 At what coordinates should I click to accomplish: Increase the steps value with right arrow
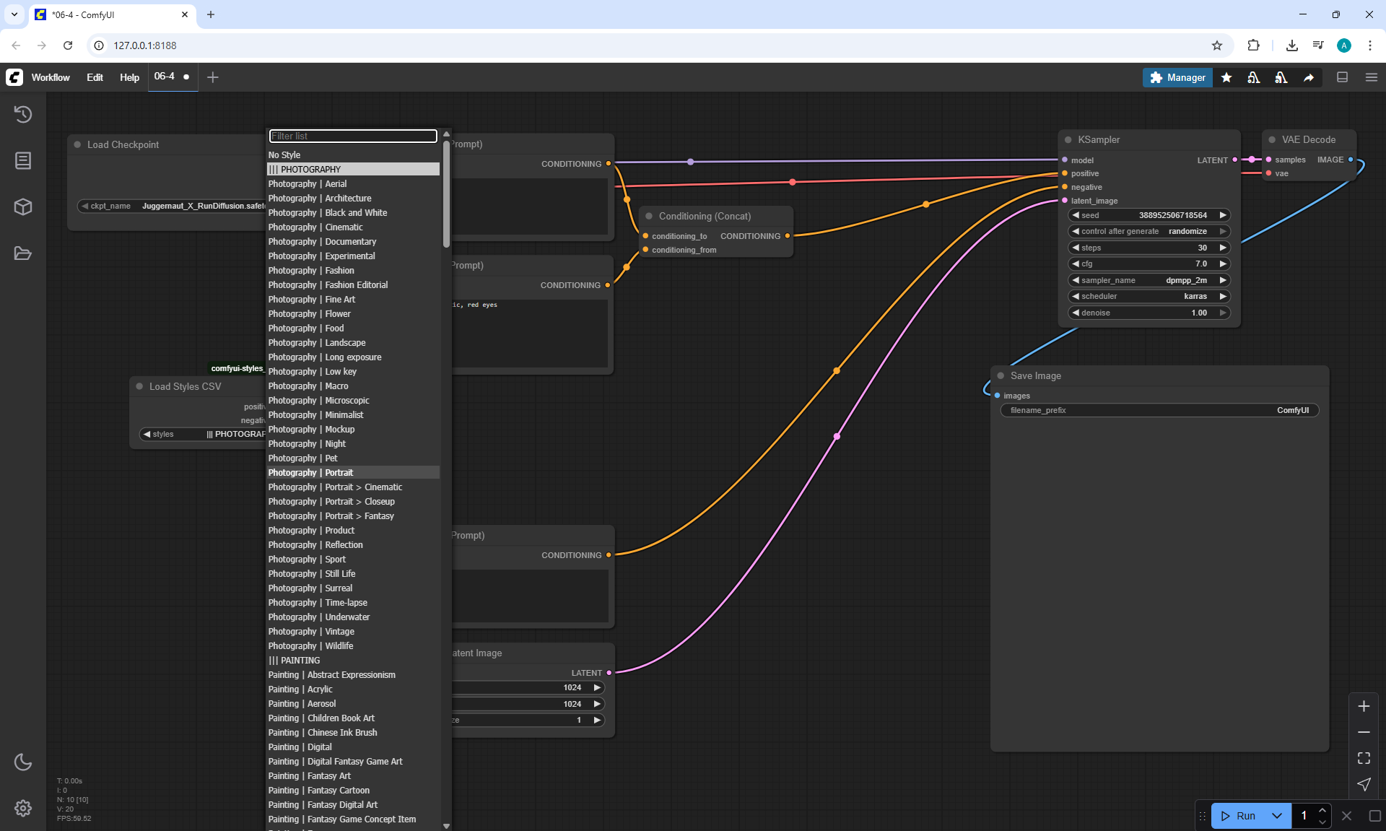pos(1223,248)
